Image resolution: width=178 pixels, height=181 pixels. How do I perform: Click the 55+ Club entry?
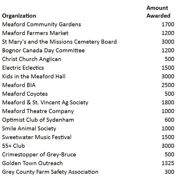(14, 146)
